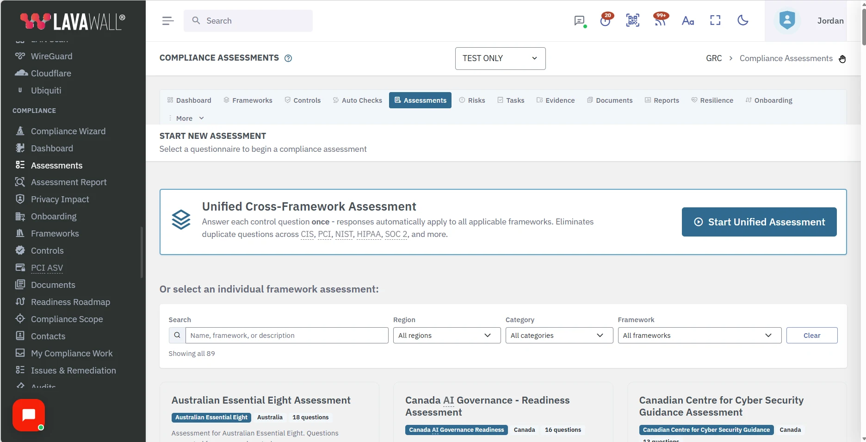
Task: Open Issues & Remediation in the sidebar
Action: (x=73, y=370)
